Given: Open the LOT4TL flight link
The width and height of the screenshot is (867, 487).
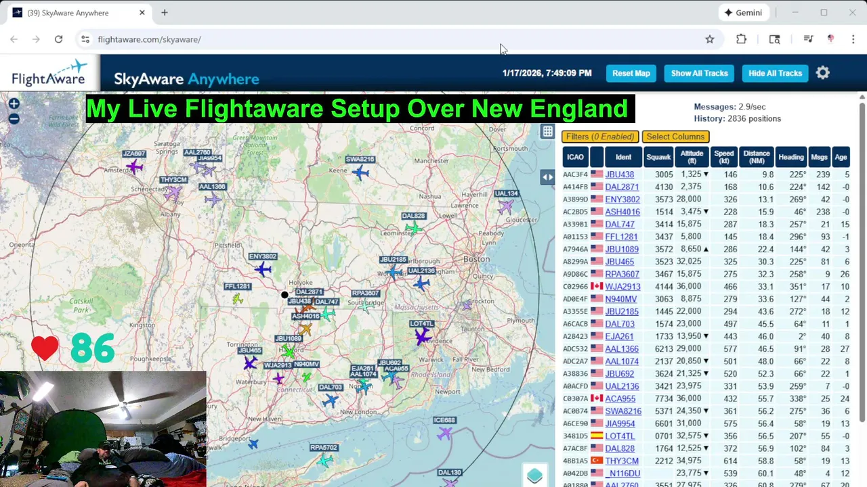Looking at the screenshot, I should (x=620, y=436).
